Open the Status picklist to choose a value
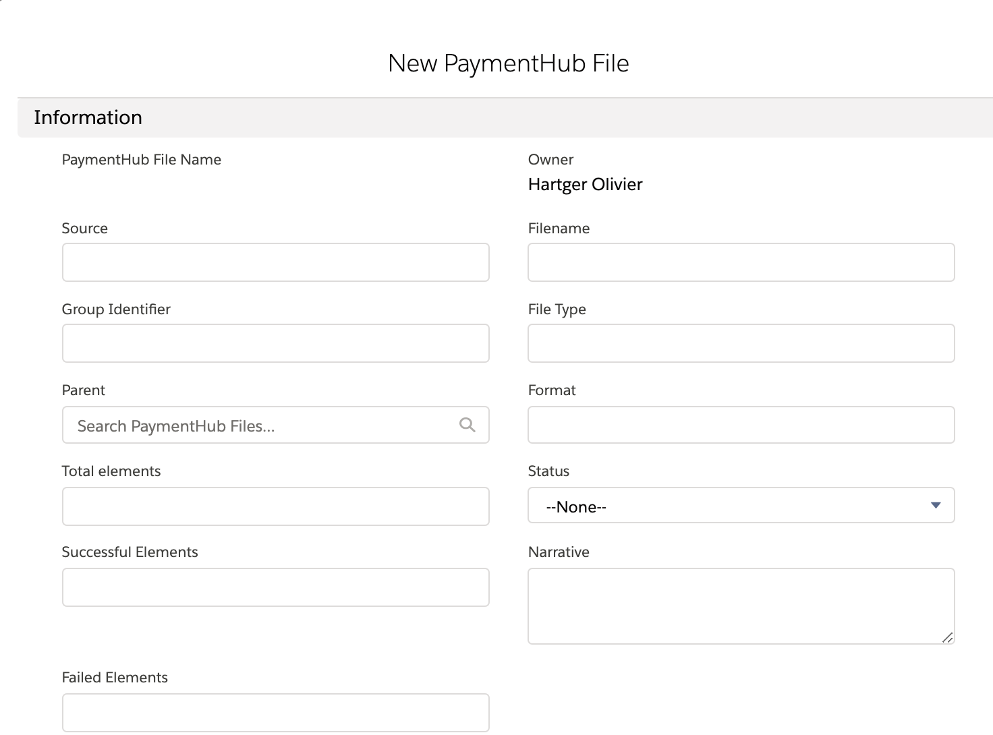 pos(741,506)
